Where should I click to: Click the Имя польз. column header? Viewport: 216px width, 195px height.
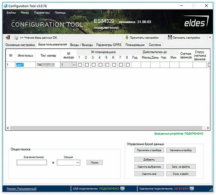[x=26, y=56]
